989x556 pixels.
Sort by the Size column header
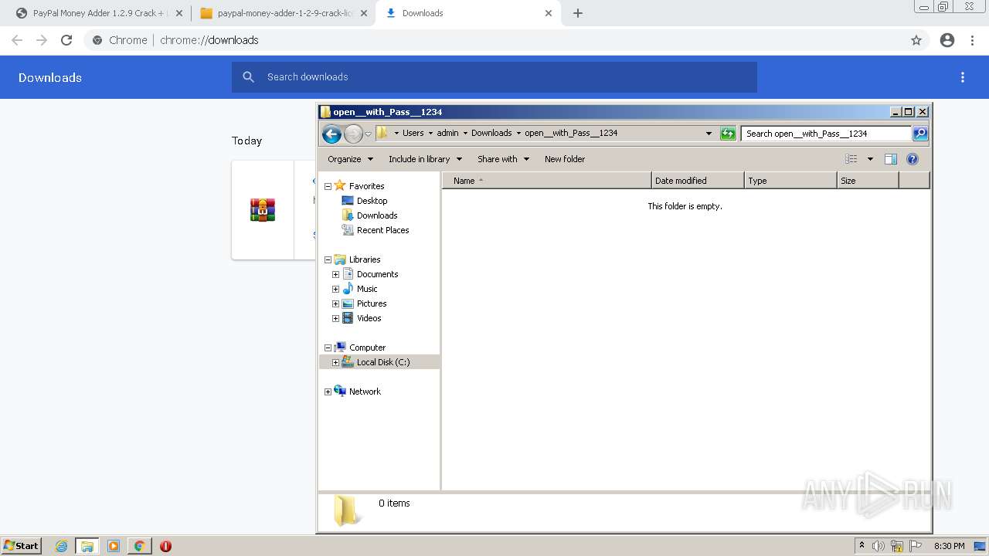click(x=868, y=181)
